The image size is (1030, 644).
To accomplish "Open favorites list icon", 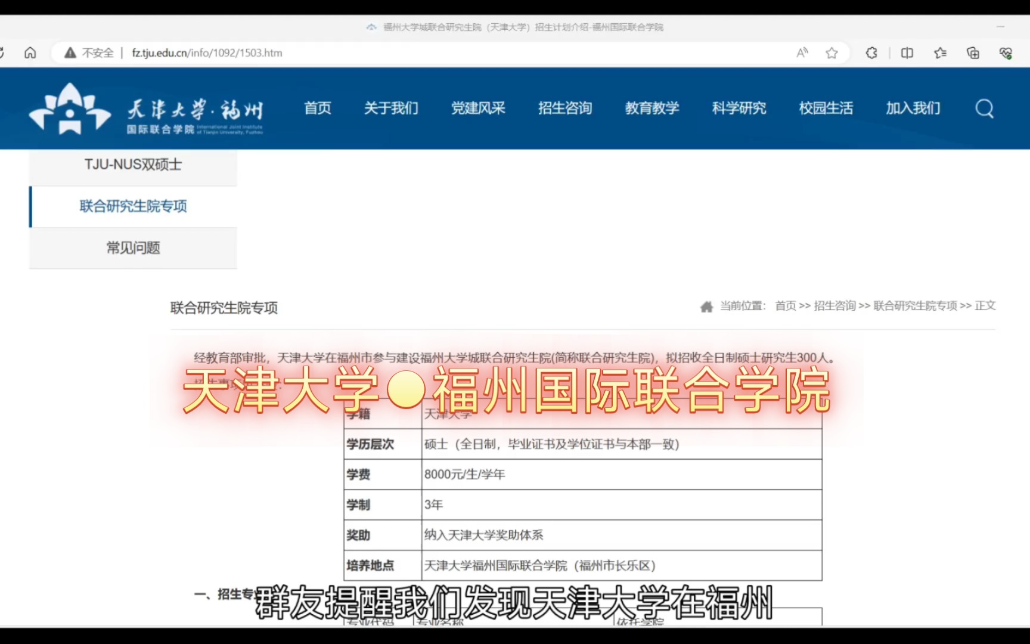I will click(941, 53).
